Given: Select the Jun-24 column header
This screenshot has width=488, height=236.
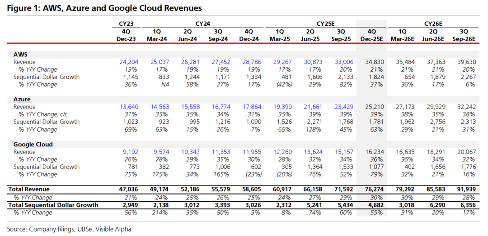Looking at the screenshot, I should [x=187, y=39].
